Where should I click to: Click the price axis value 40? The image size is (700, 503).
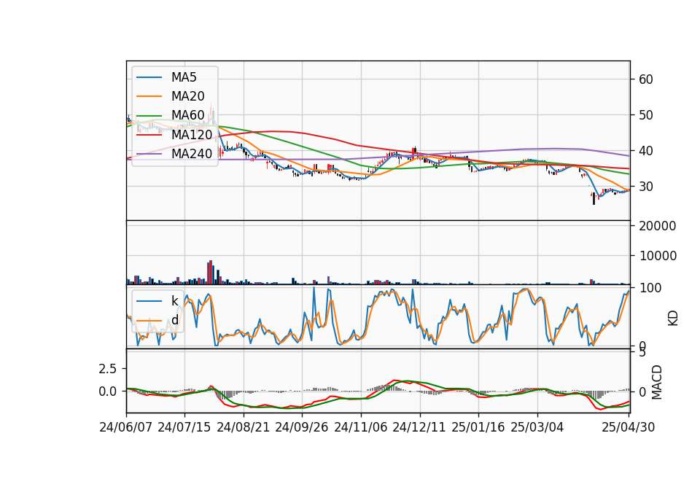coord(646,151)
